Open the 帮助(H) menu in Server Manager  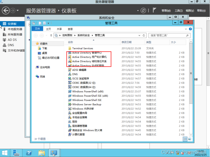point(201,11)
